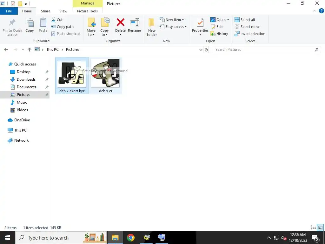The image size is (325, 244).
Task: Click Select all
Action: 245,20
